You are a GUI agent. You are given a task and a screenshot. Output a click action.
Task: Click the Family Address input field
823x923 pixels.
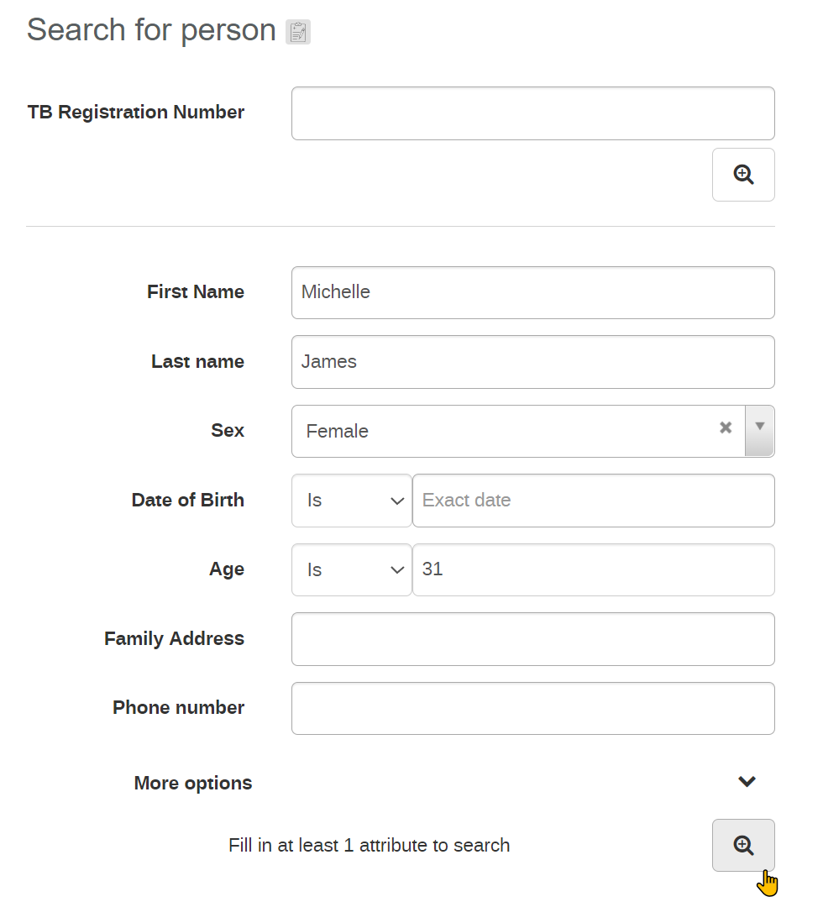pyautogui.click(x=532, y=639)
